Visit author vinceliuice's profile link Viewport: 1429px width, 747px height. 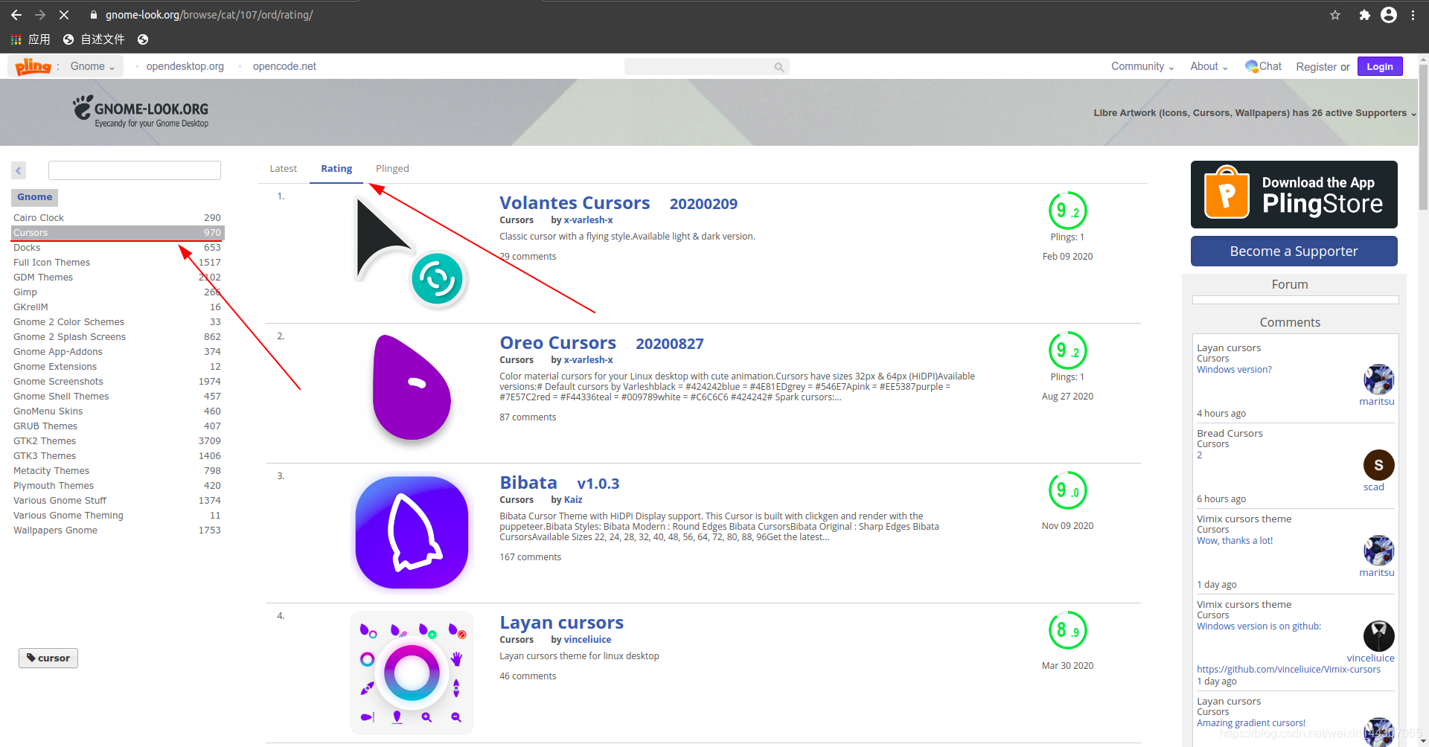click(x=587, y=640)
